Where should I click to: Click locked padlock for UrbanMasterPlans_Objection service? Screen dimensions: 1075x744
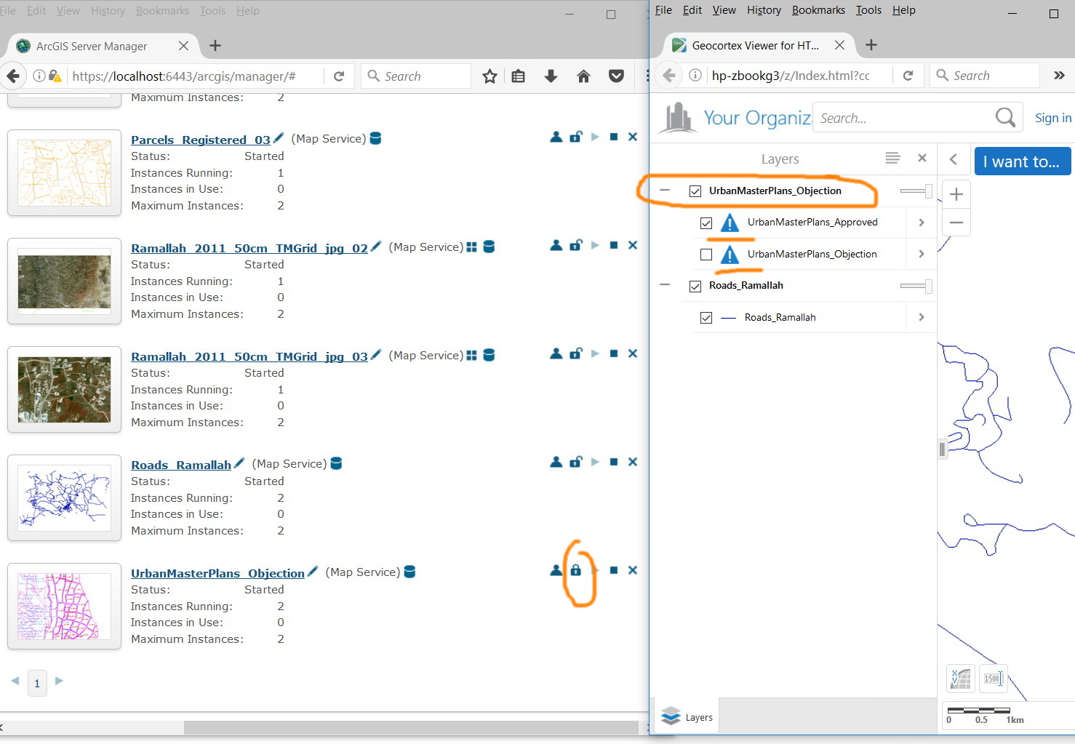[x=576, y=570]
